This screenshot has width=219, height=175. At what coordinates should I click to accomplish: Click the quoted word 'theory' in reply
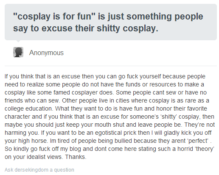(205, 149)
